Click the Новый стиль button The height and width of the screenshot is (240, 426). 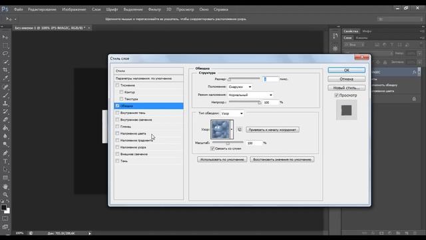click(346, 87)
